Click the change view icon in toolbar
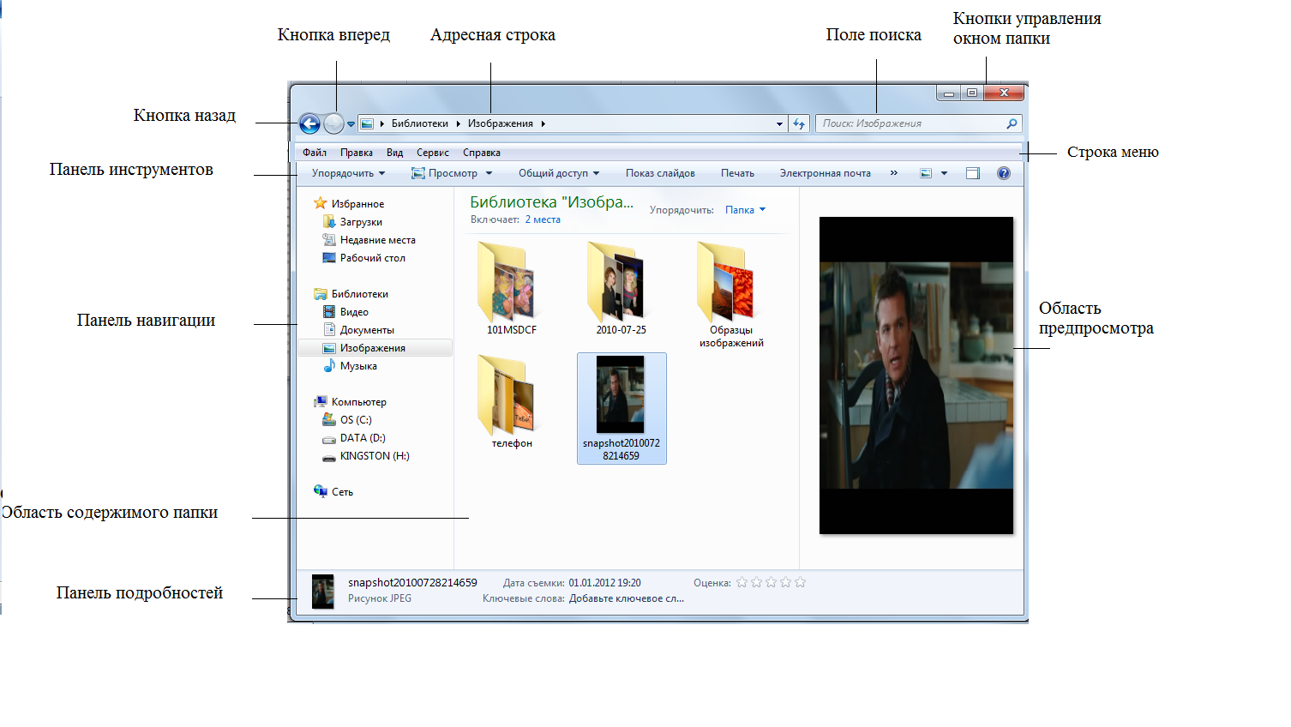The height and width of the screenshot is (727, 1291). (926, 173)
